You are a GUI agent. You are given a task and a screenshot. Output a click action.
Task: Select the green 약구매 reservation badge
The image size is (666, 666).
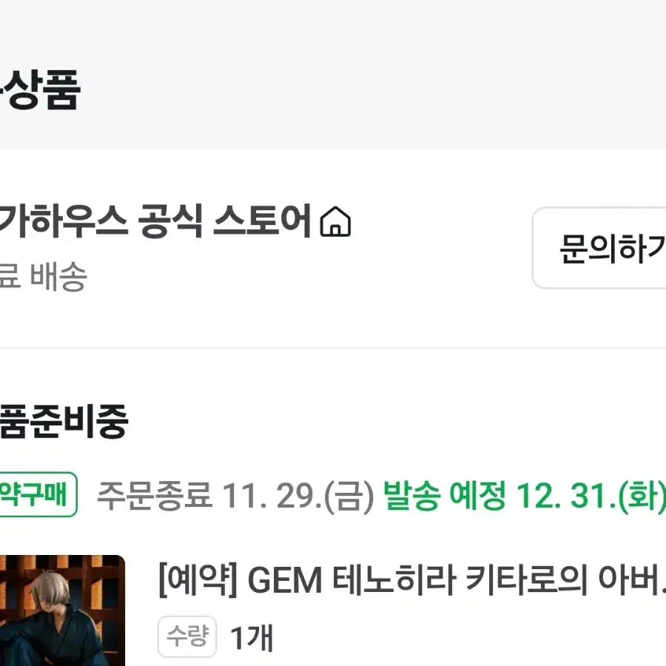pos(38,494)
